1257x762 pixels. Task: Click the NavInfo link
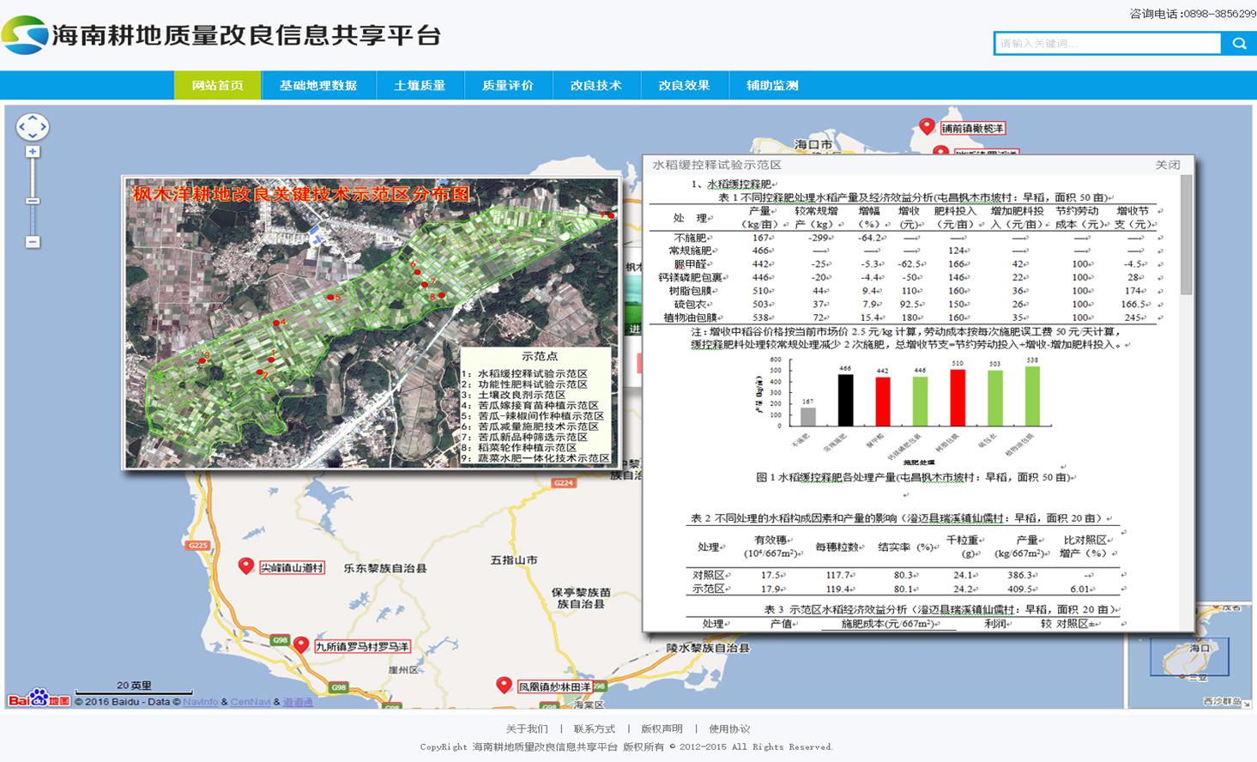click(201, 702)
